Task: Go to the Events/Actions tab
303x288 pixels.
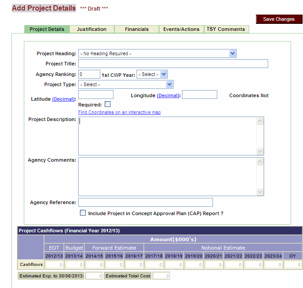Action: [181, 29]
